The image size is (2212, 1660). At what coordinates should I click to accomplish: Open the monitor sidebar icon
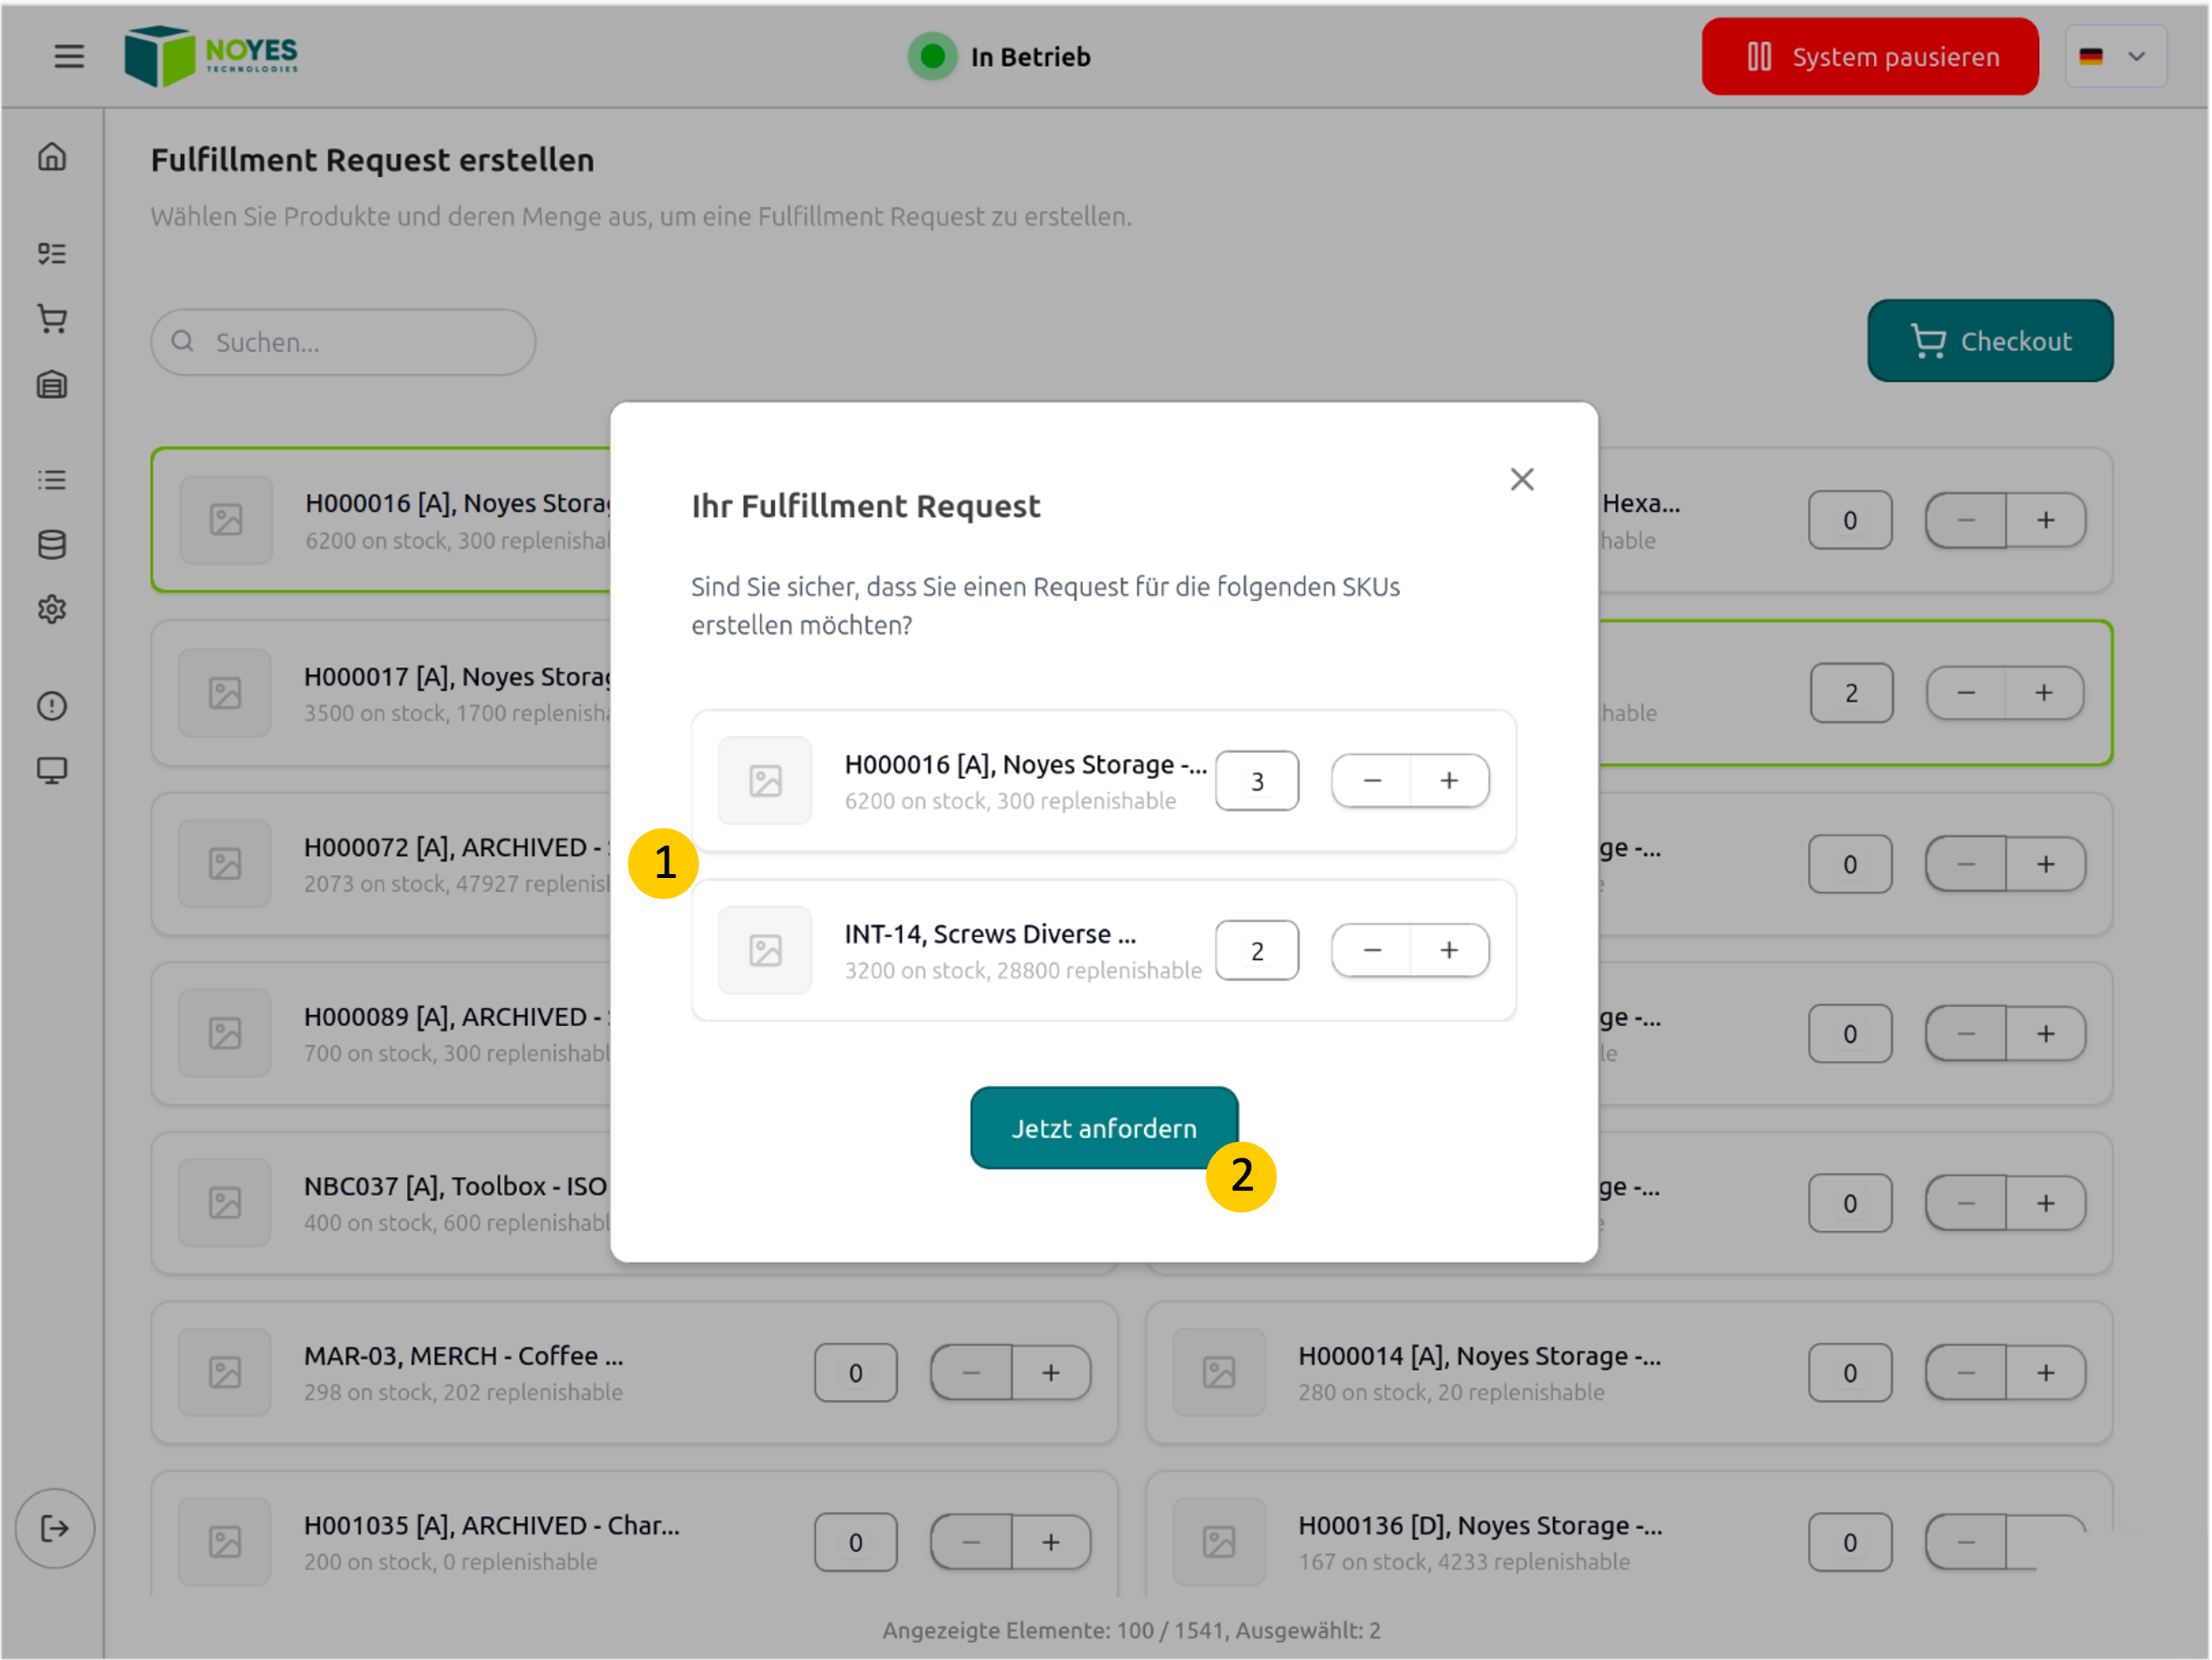(x=52, y=771)
